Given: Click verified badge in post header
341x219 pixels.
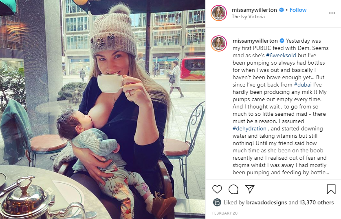Looking at the screenshot, I should 282,10.
